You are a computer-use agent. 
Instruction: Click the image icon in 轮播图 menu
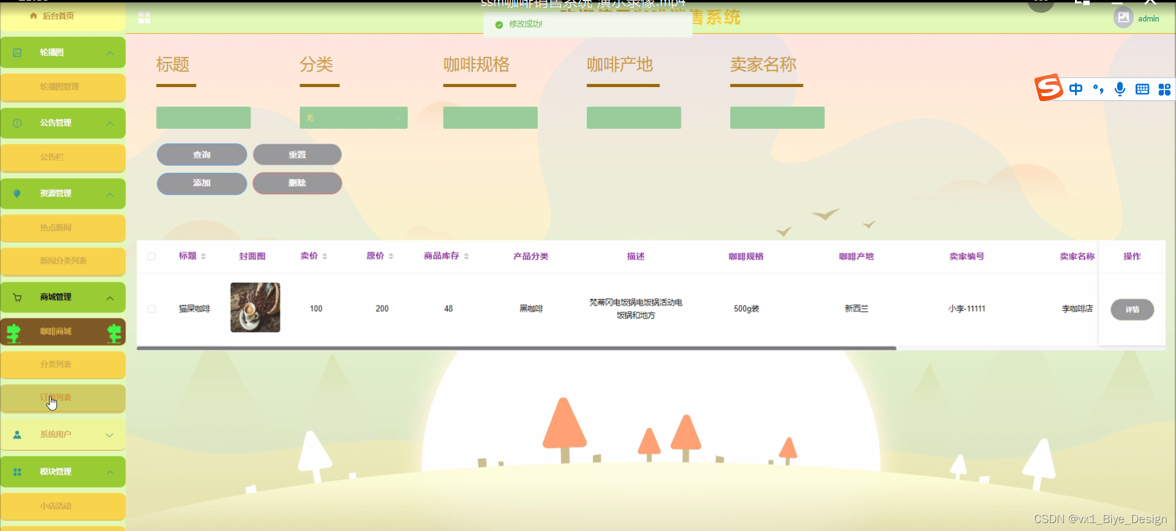pyautogui.click(x=17, y=53)
